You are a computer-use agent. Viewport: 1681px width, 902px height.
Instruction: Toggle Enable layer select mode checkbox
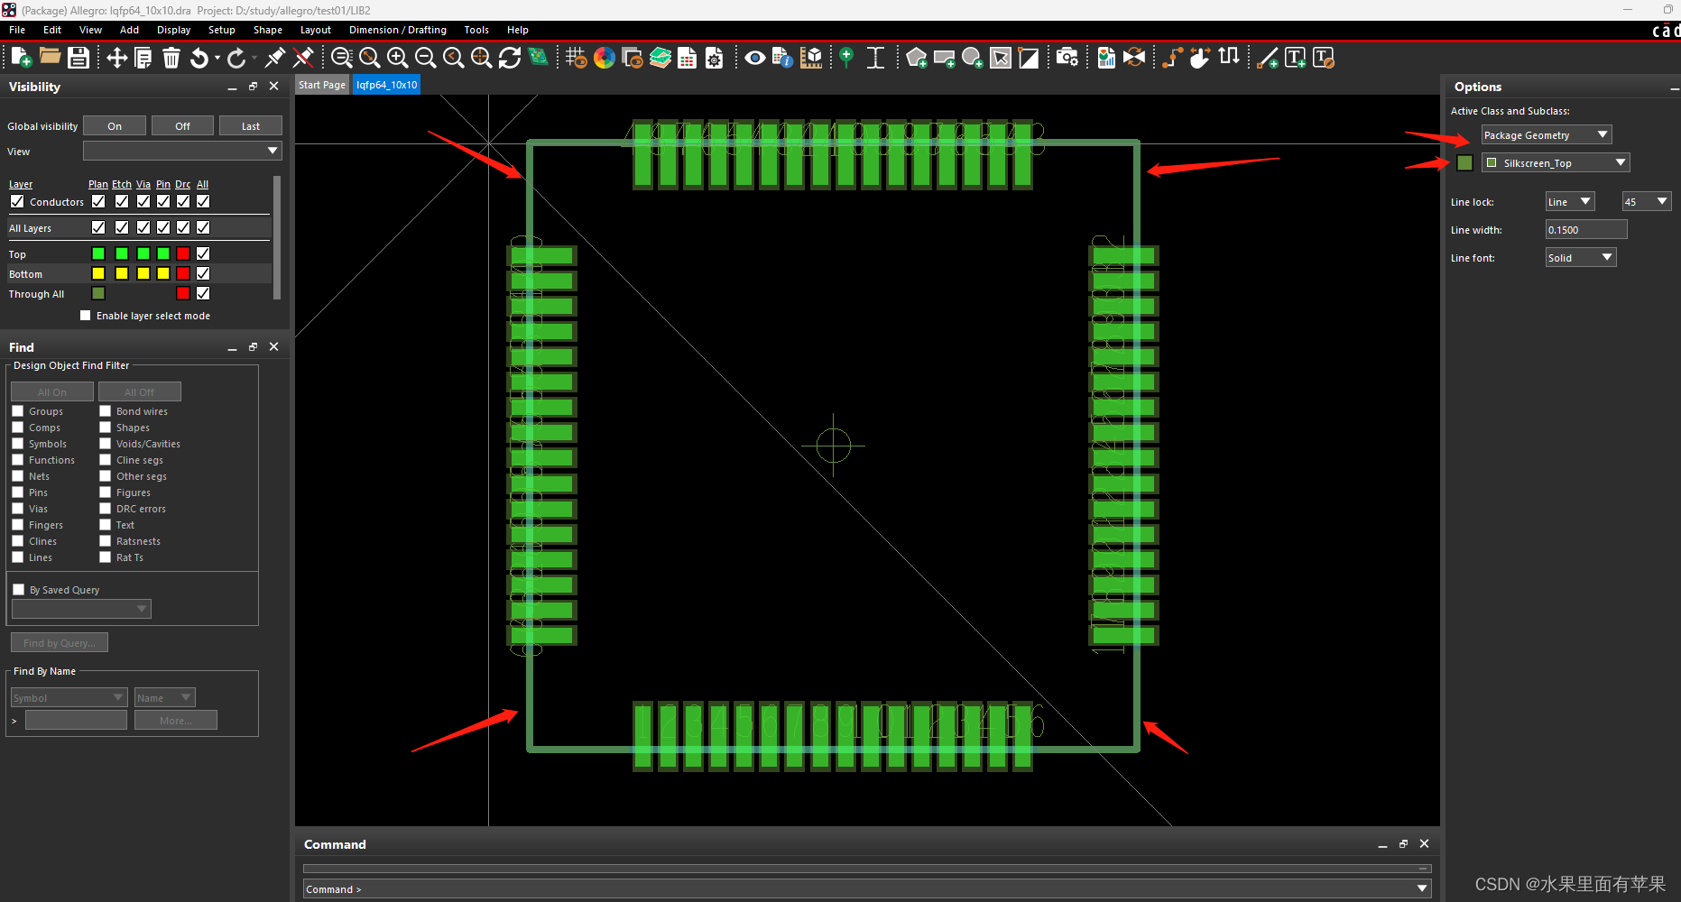(86, 316)
